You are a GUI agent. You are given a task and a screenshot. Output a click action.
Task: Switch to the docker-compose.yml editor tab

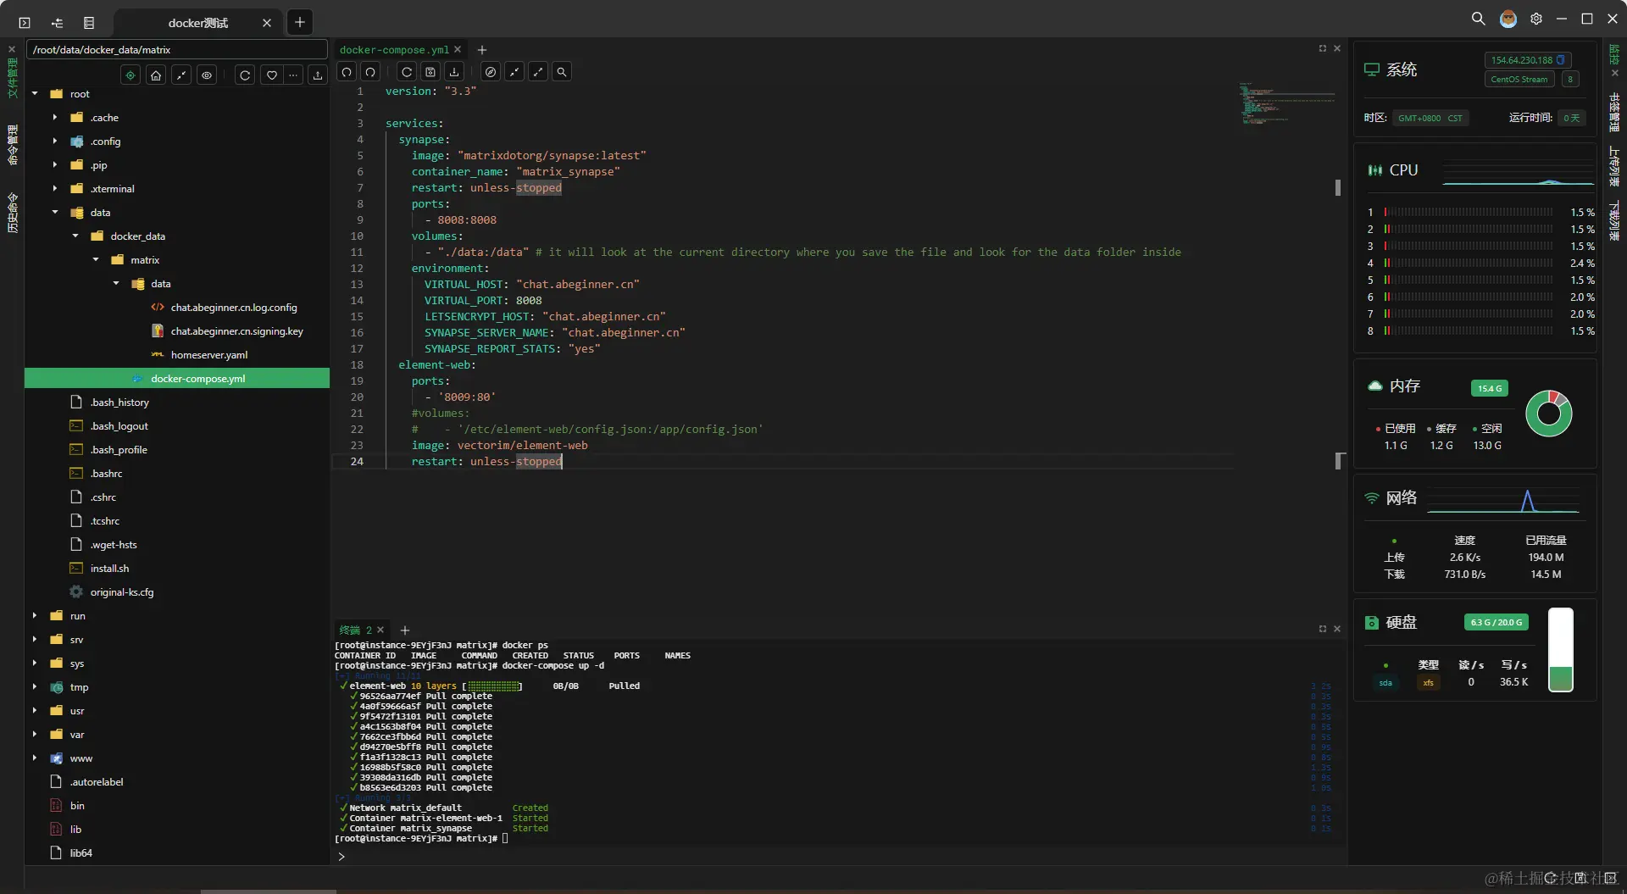[x=393, y=49]
